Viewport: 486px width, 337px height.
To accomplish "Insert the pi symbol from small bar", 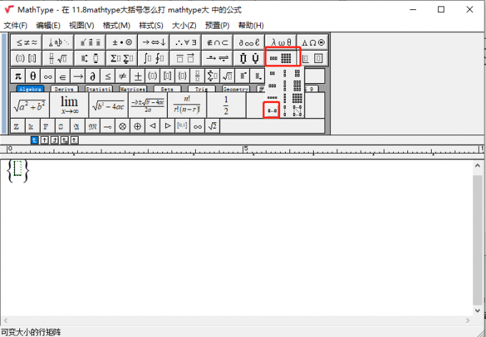I will [x=18, y=75].
